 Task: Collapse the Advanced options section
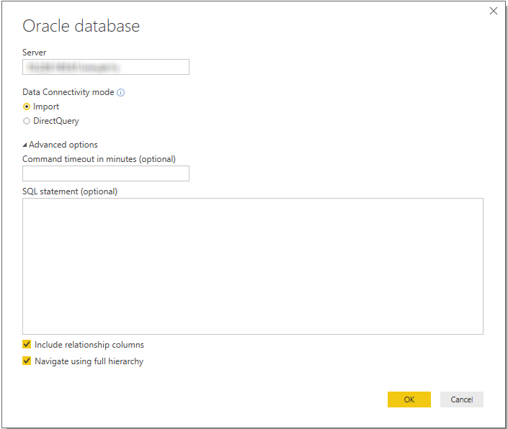24,145
